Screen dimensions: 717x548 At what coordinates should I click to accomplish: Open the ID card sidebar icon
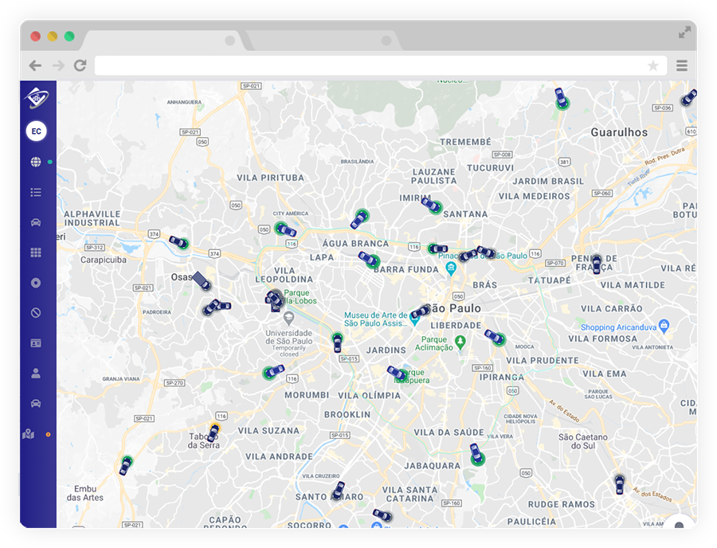tap(36, 342)
